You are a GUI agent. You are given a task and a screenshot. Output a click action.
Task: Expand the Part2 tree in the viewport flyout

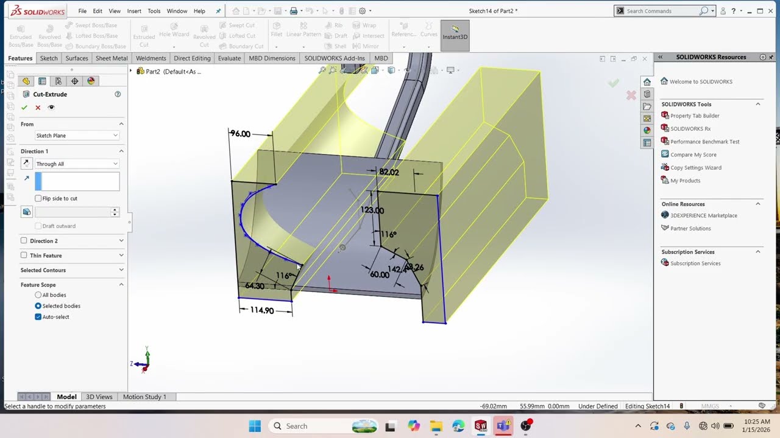130,71
